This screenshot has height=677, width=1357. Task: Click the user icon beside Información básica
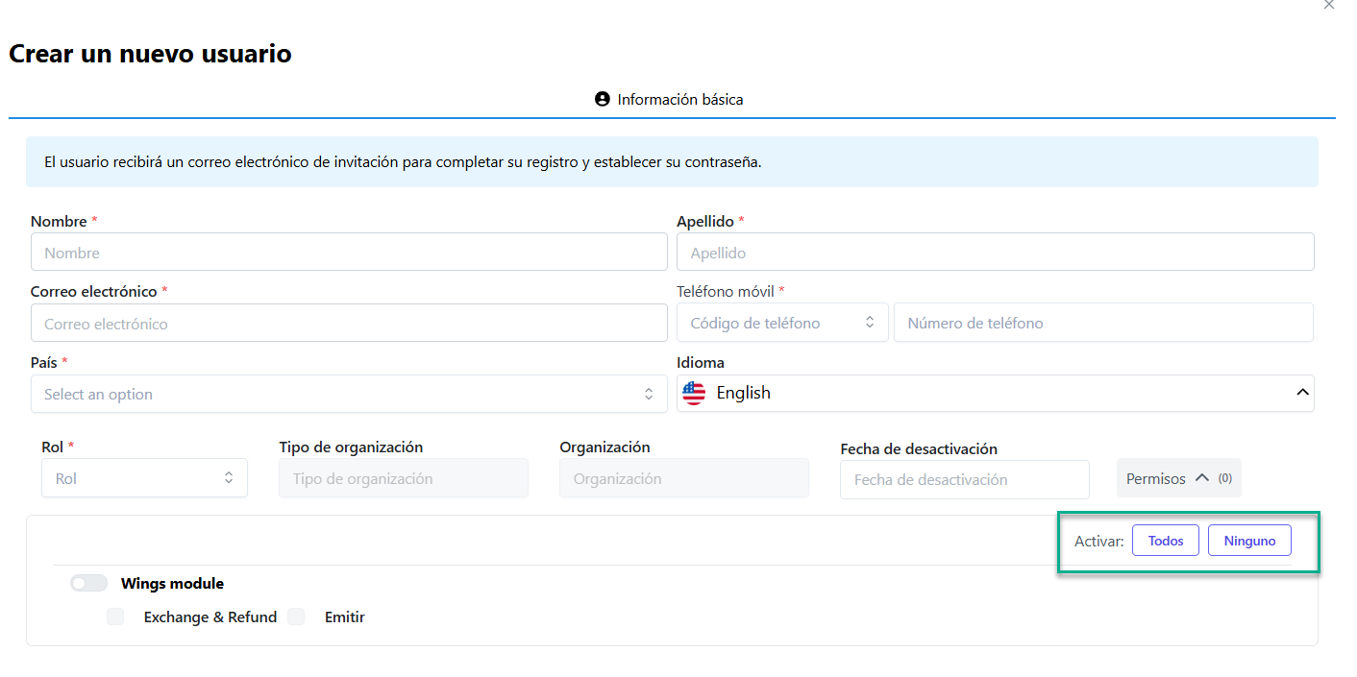coord(603,99)
